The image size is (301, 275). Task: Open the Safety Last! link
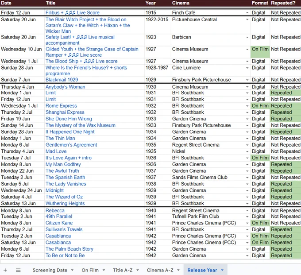[x=80, y=40]
